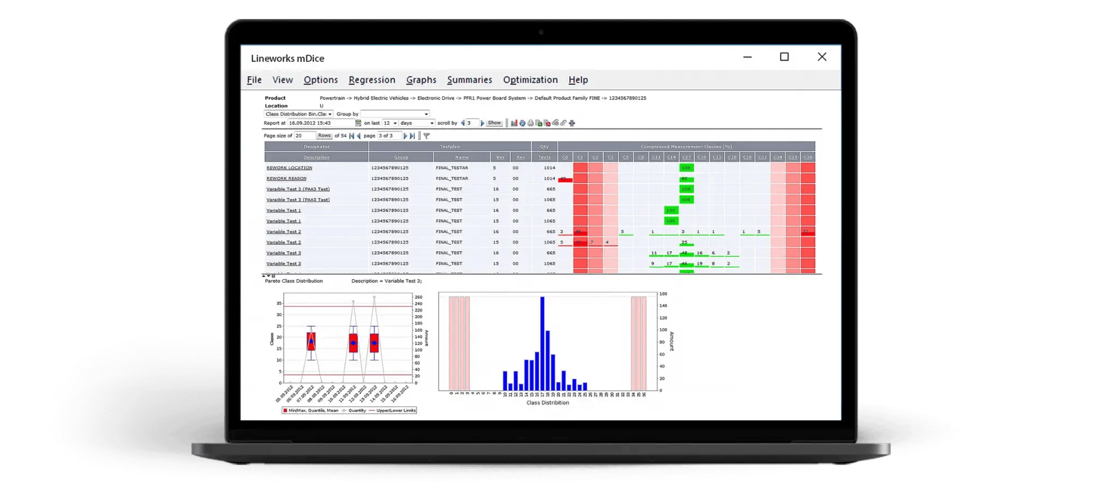Viewport: 1120px width, 484px height.
Task: Click the move arrows toolbar icon
Action: [572, 123]
